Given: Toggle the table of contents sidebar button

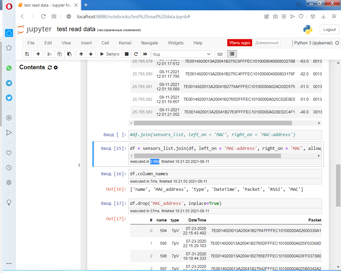Looking at the screenshot, I should click(x=232, y=54).
